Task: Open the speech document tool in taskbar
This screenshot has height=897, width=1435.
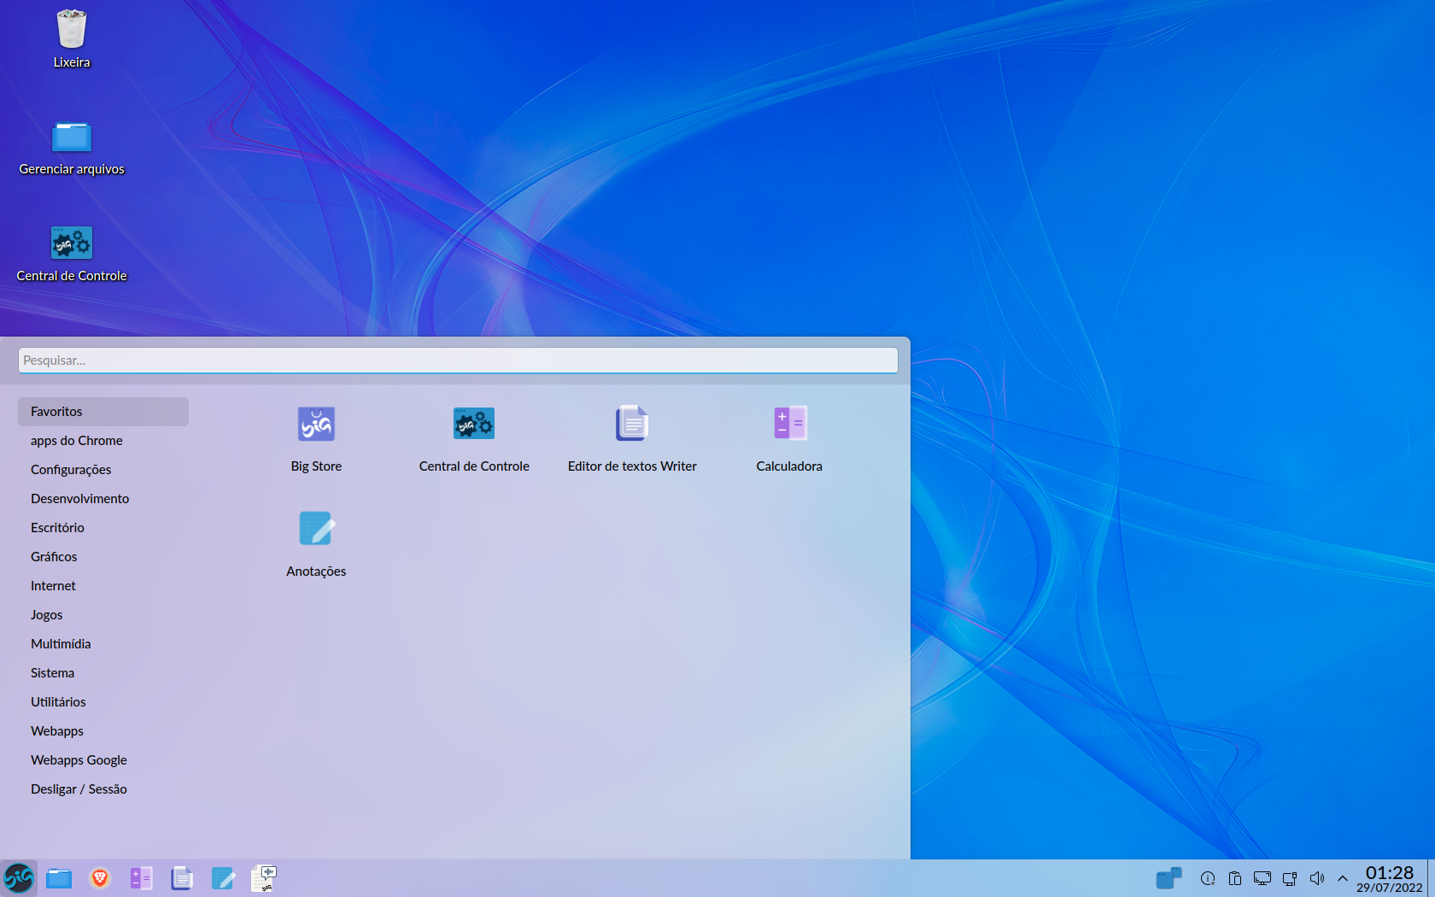Action: coord(264,878)
